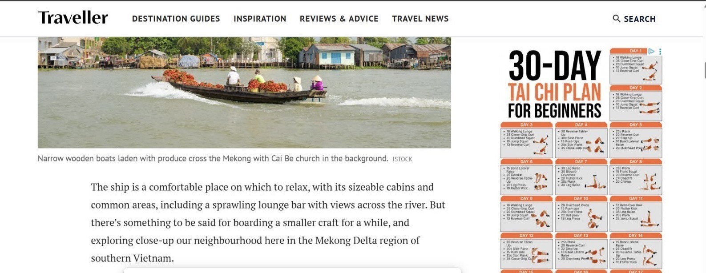Click the SEARCH text label
This screenshot has width=706, height=273.
(x=639, y=19)
